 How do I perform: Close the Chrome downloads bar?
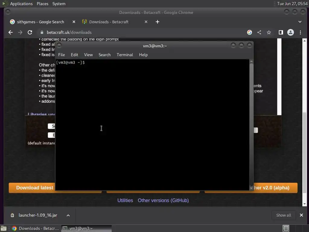click(x=301, y=215)
